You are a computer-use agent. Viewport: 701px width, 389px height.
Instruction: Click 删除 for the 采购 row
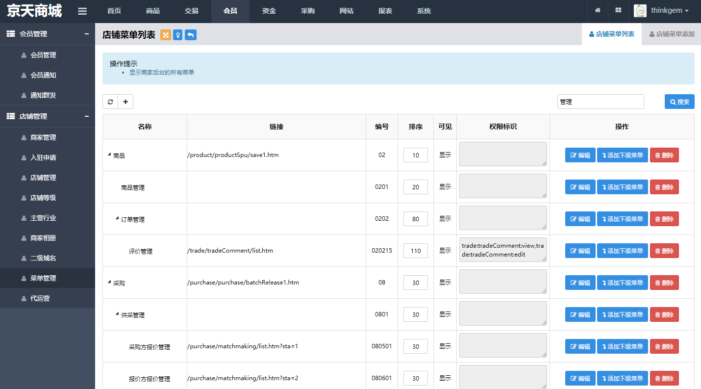coord(664,283)
